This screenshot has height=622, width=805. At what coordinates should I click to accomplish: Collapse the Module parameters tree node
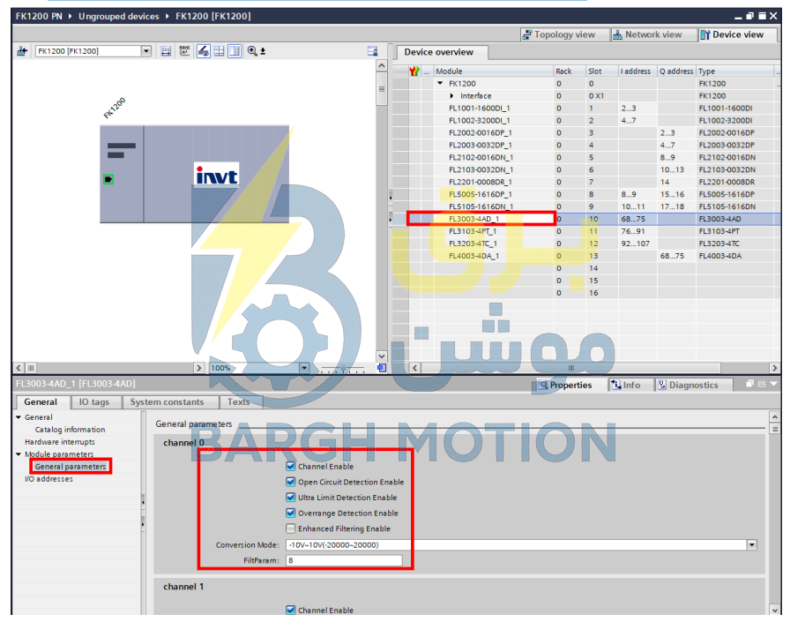point(19,454)
